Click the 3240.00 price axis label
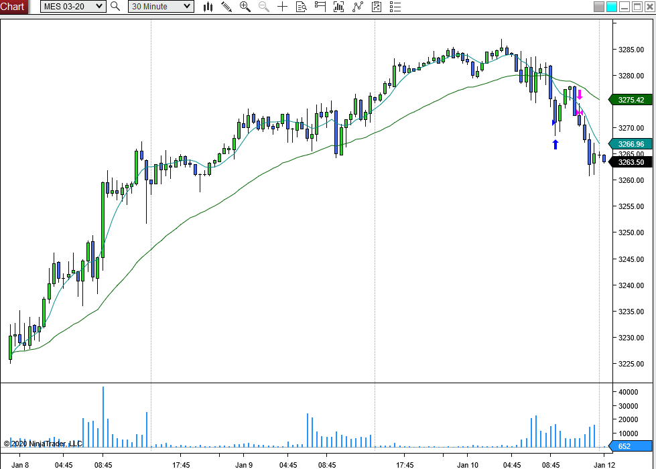 point(631,285)
